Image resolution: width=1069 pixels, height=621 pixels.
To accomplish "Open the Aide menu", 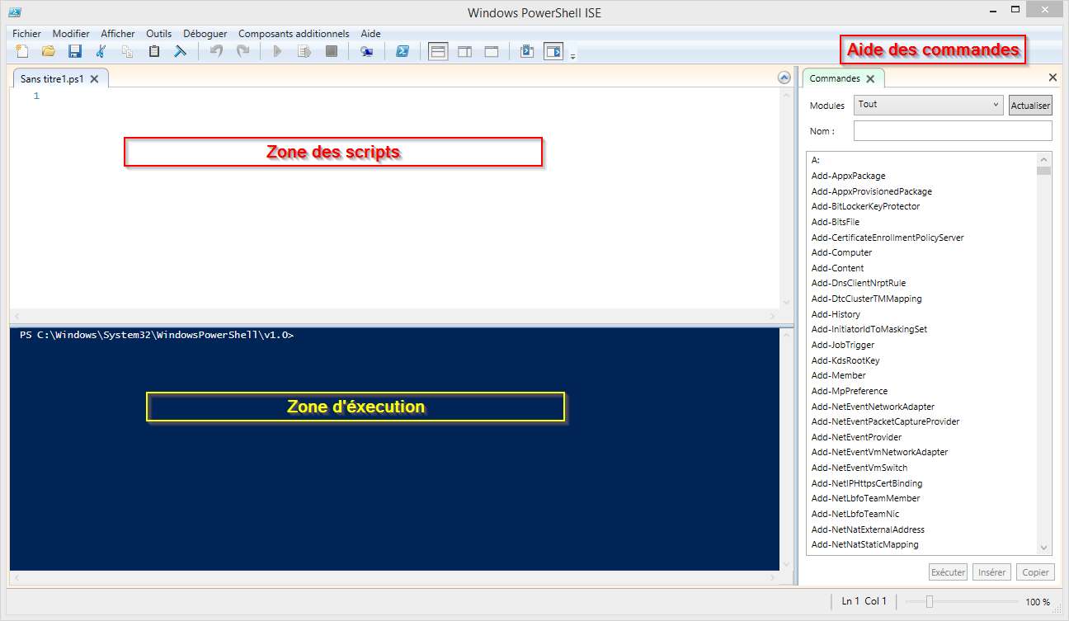I will 371,34.
